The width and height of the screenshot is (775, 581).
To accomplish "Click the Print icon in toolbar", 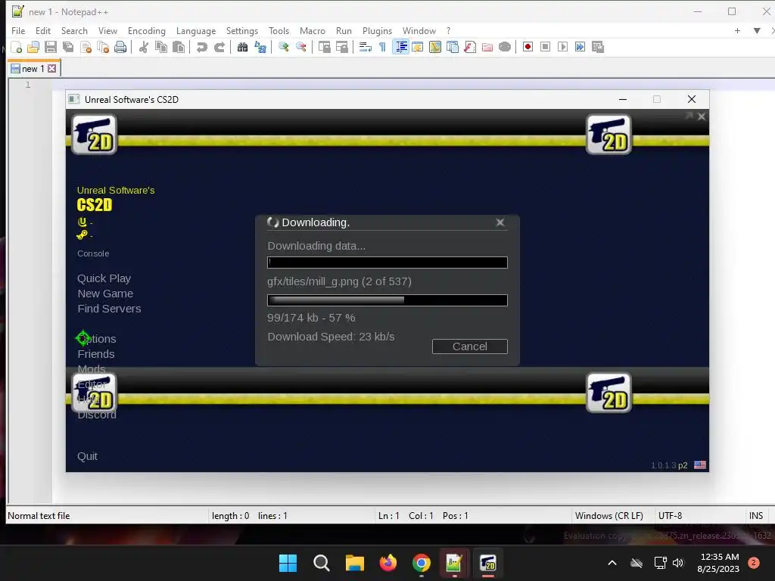I will pos(120,47).
